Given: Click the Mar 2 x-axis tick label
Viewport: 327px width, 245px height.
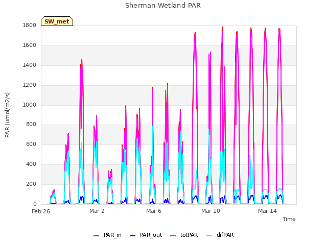Looking at the screenshot, I should click(97, 211).
